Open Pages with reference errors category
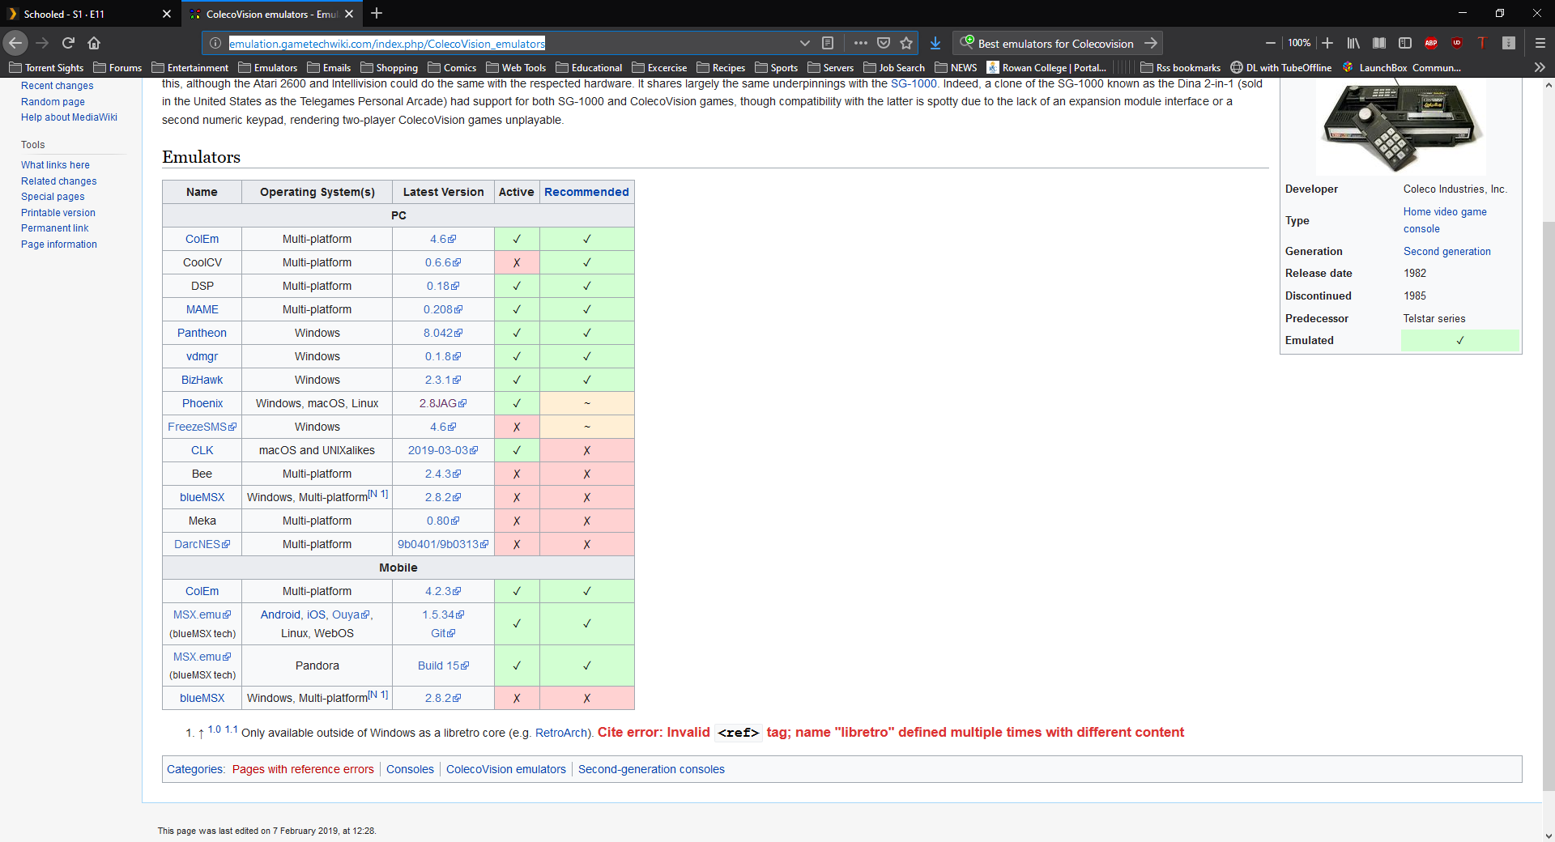Viewport: 1555px width, 842px height. click(x=303, y=769)
